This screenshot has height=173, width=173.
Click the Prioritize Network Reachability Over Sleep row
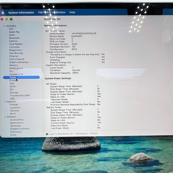75,104
